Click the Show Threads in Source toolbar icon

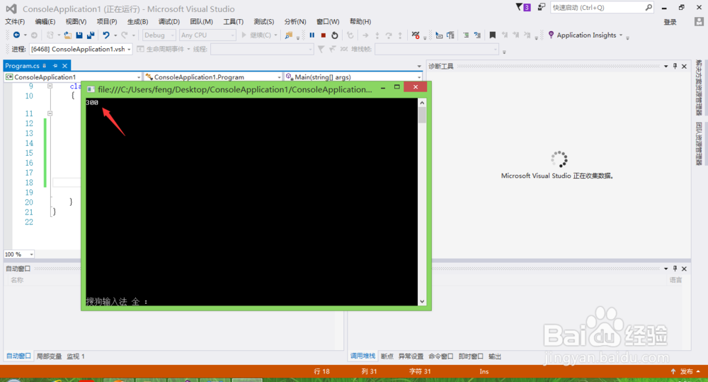click(344, 49)
